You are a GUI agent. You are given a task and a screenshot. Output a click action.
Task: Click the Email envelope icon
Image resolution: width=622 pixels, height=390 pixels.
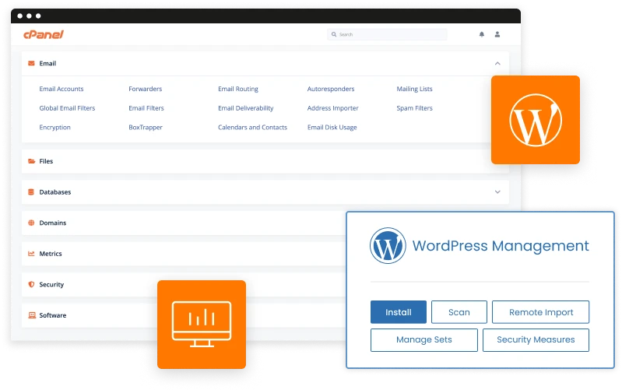point(31,63)
